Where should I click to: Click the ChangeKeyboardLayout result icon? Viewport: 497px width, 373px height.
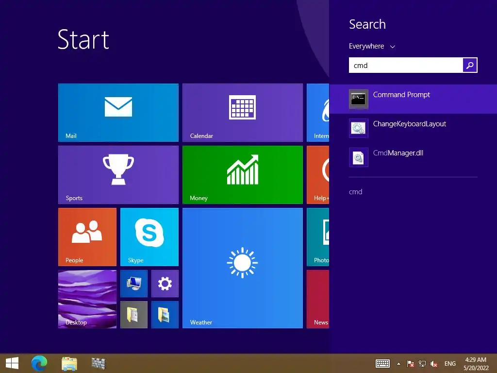tap(359, 128)
